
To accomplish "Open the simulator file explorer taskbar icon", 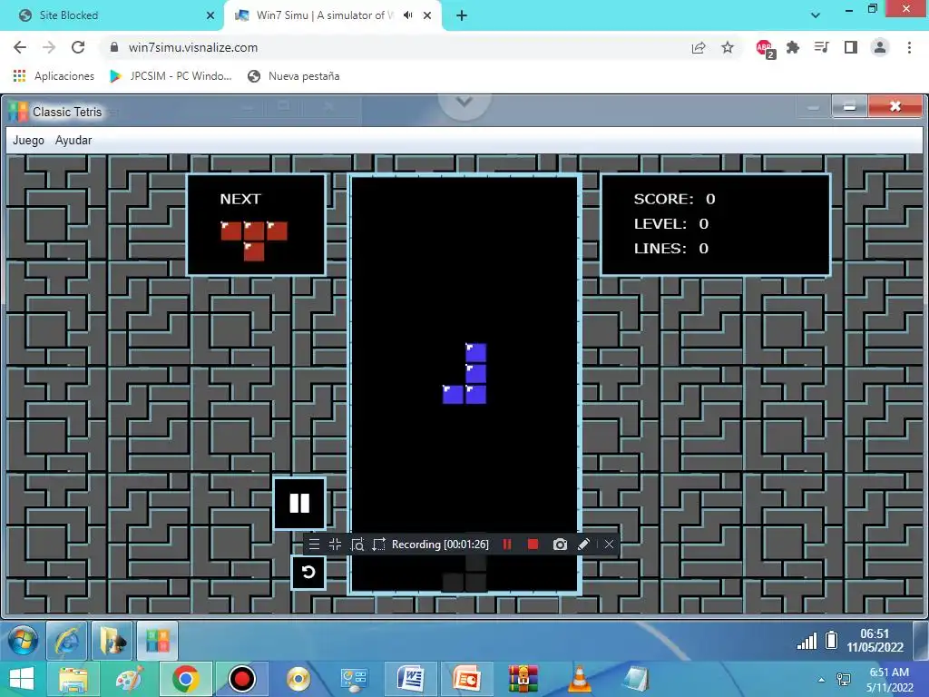I will pyautogui.click(x=112, y=641).
